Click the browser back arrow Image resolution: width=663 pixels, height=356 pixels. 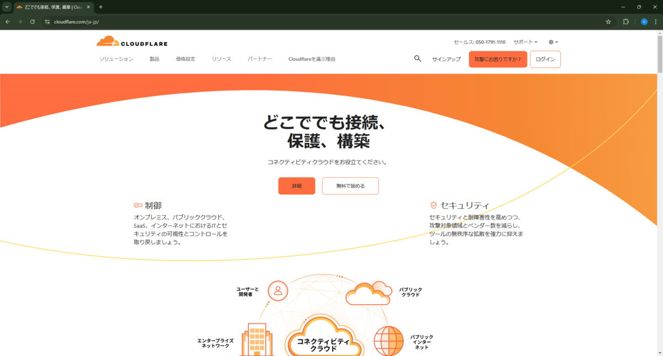click(x=8, y=22)
